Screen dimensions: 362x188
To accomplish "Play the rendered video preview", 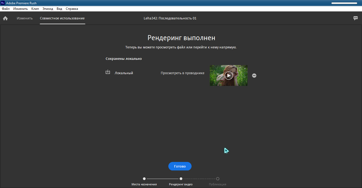I will pos(228,76).
